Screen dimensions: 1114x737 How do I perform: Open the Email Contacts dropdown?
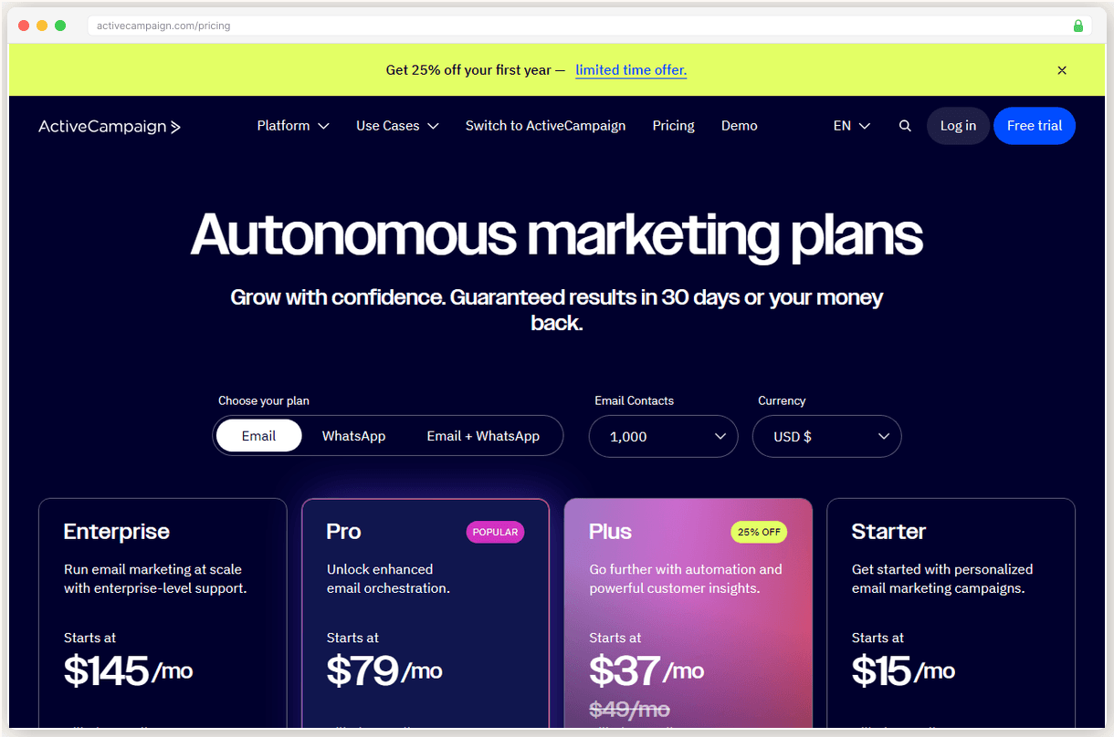coord(663,437)
